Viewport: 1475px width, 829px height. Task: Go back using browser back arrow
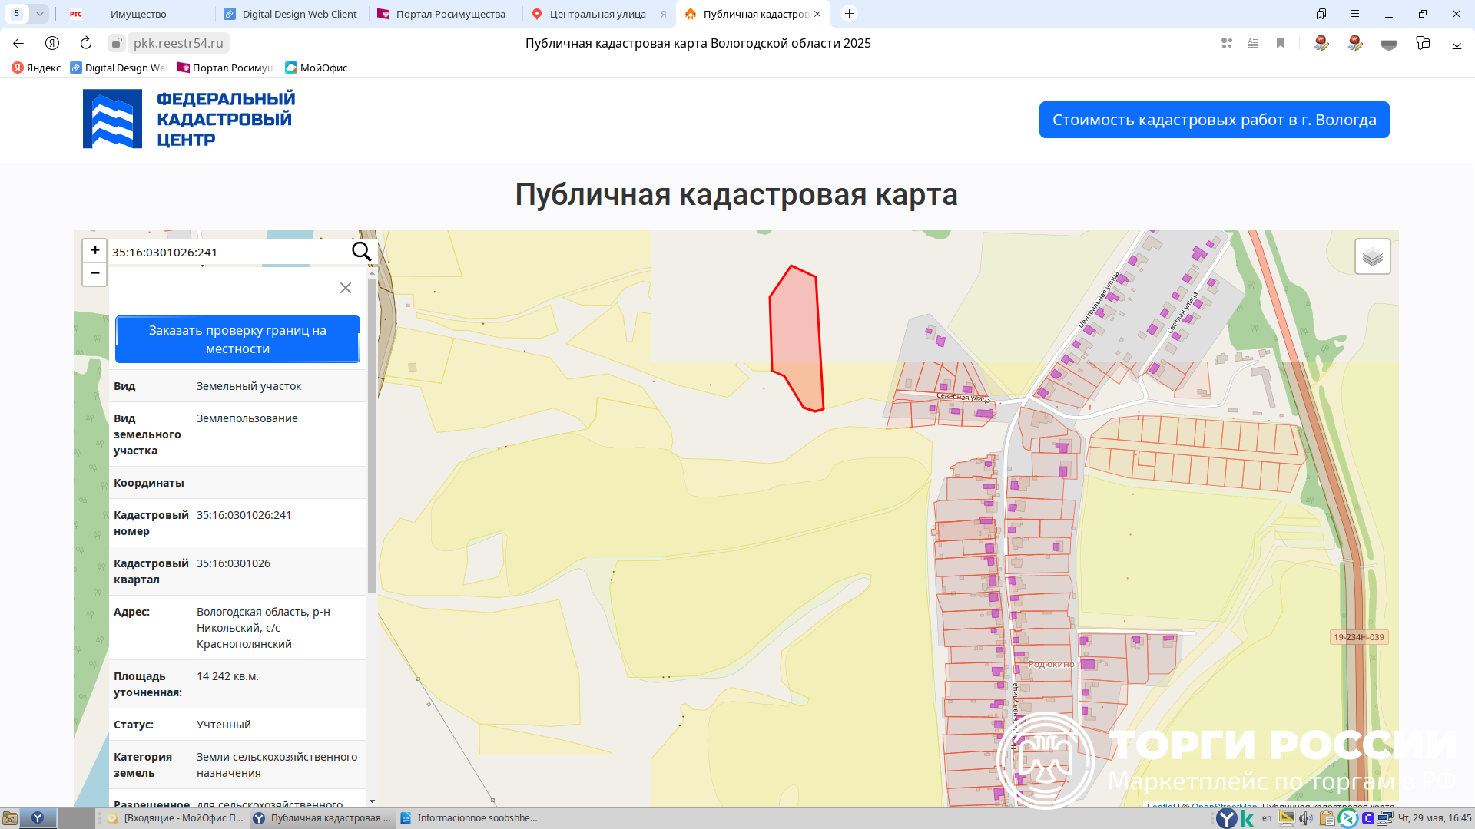(x=18, y=43)
